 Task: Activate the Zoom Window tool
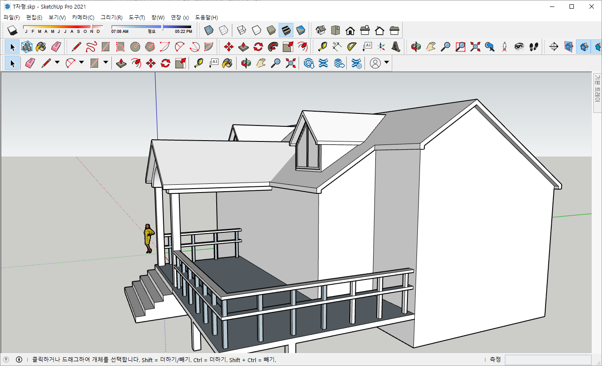(x=460, y=46)
